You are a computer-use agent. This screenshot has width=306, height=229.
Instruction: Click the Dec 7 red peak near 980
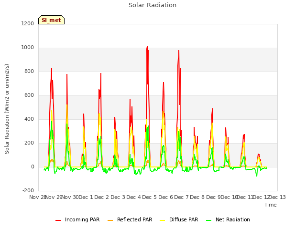click(x=179, y=51)
